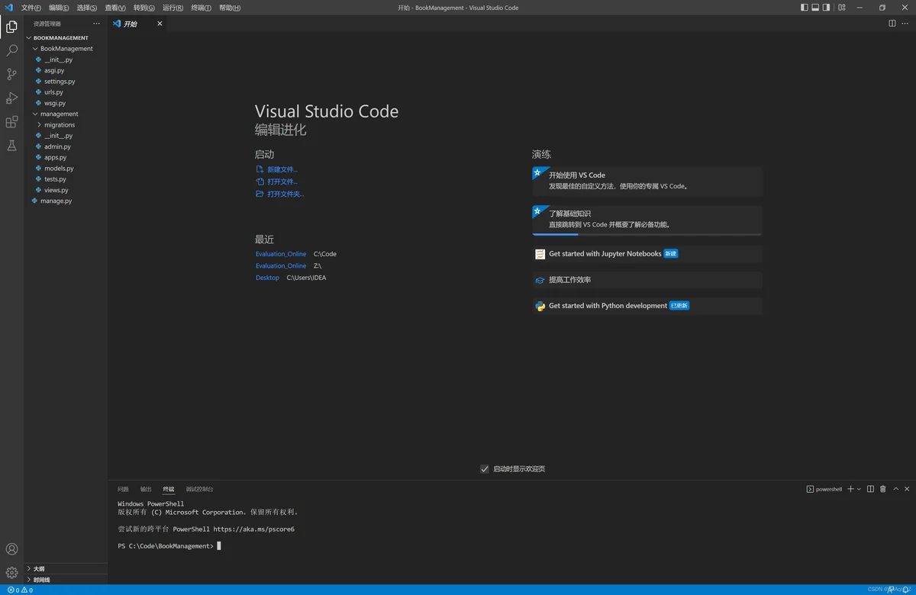Screen dimensions: 916x595
Task: Open the Search view in activity bar
Action: [x=11, y=50]
